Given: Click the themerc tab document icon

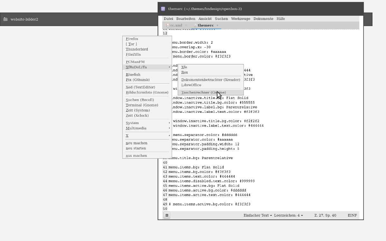Looking at the screenshot, I should tap(195, 25).
